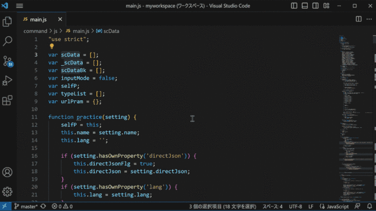The height and width of the screenshot is (211, 376).
Task: Click urlPram variable on line 9
Action: [72, 101]
